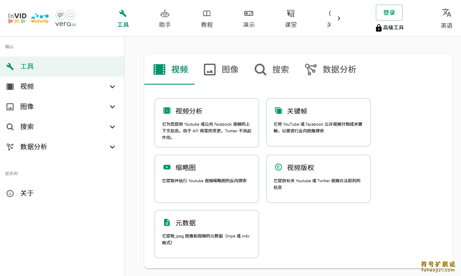Click the 高级工具 label

click(393, 28)
